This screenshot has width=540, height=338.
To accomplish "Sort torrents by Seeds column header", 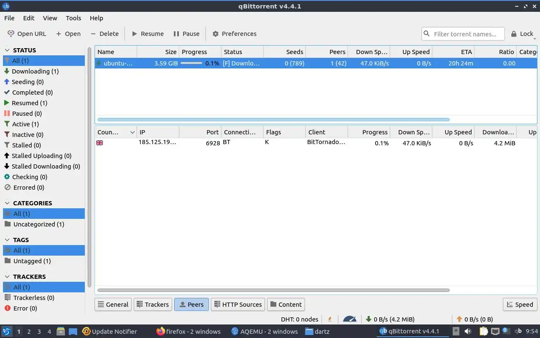I will point(284,52).
